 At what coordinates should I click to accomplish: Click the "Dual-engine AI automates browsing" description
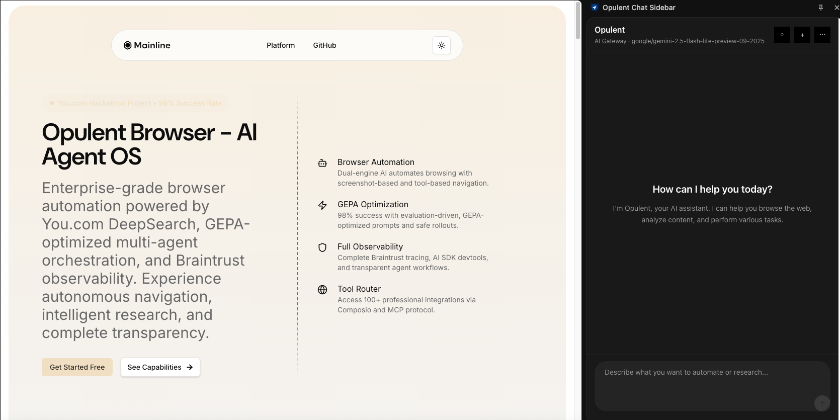click(413, 178)
